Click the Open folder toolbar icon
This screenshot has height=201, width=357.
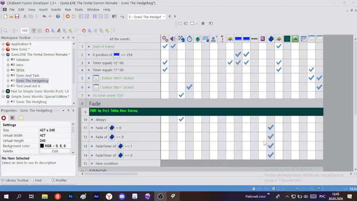pos(11,16)
